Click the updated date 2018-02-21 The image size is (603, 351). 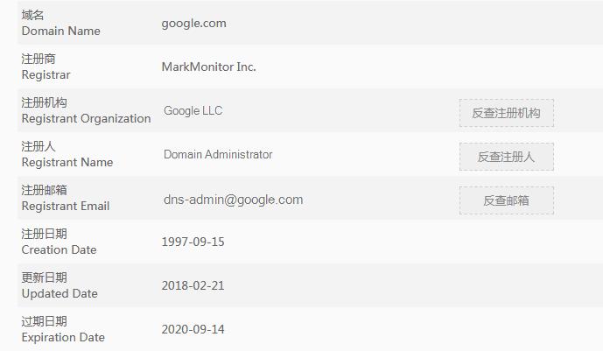point(193,285)
